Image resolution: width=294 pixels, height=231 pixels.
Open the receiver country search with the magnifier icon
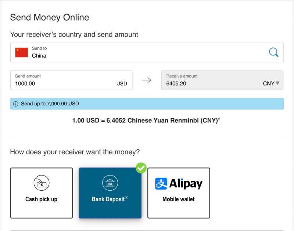click(x=273, y=52)
